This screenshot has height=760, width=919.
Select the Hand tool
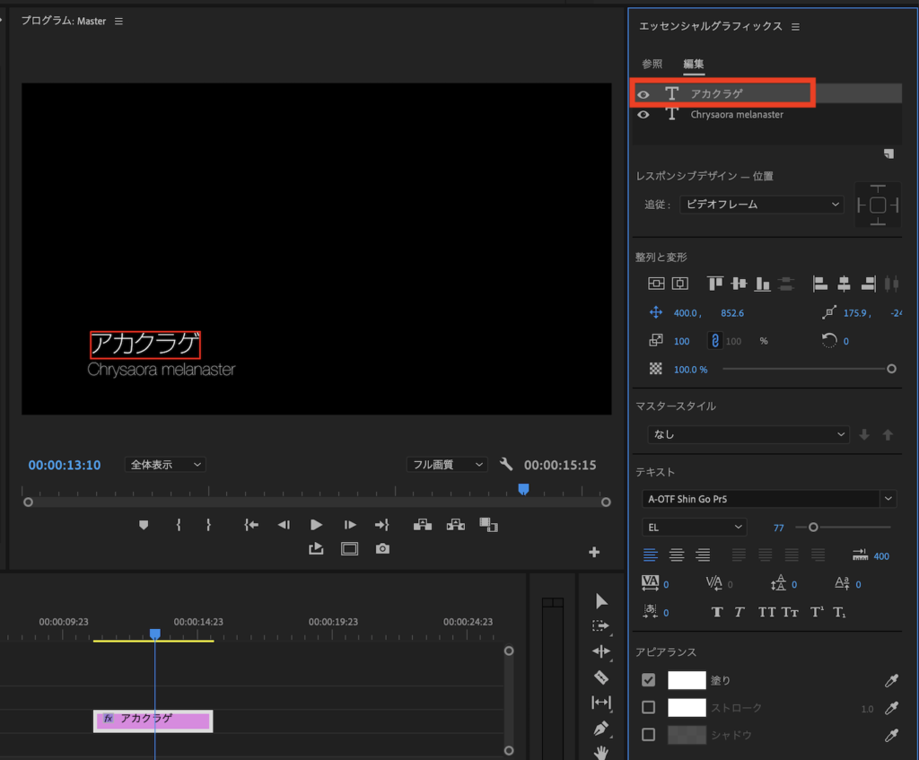pyautogui.click(x=600, y=752)
